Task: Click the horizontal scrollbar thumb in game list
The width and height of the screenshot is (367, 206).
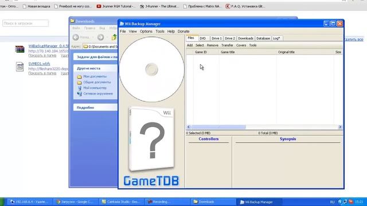Action: click(x=218, y=127)
